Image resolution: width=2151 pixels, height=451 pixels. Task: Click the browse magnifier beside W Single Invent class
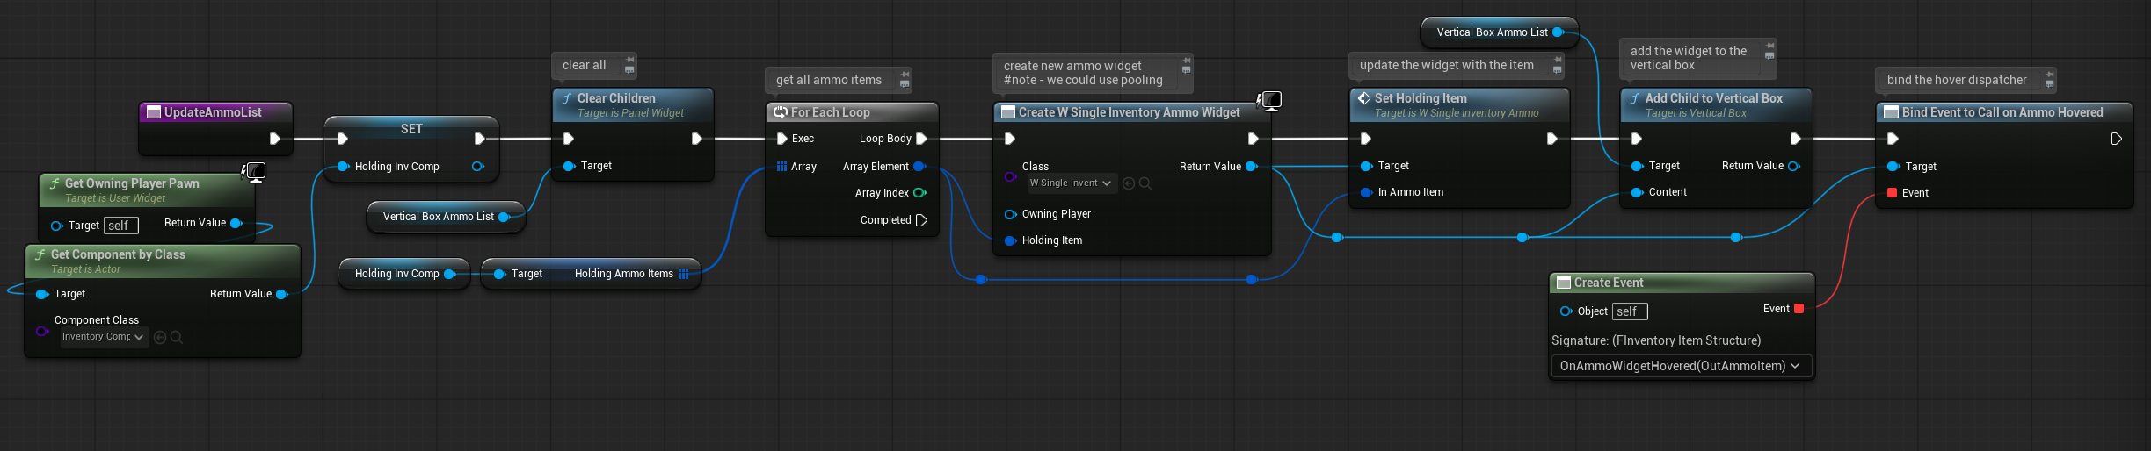coord(1145,183)
